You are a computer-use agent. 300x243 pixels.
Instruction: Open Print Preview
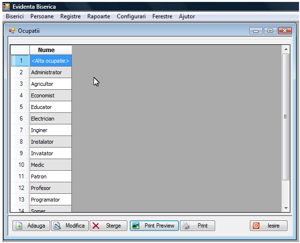click(154, 226)
